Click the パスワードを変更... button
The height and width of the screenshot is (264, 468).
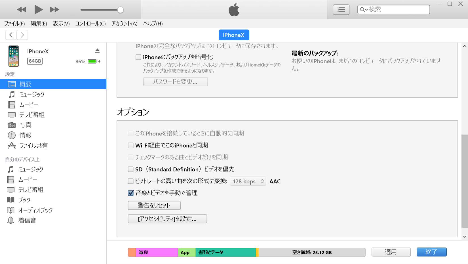click(175, 82)
